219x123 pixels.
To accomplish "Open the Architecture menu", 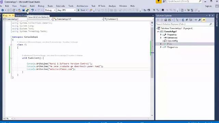I will pyautogui.click(x=82, y=6).
